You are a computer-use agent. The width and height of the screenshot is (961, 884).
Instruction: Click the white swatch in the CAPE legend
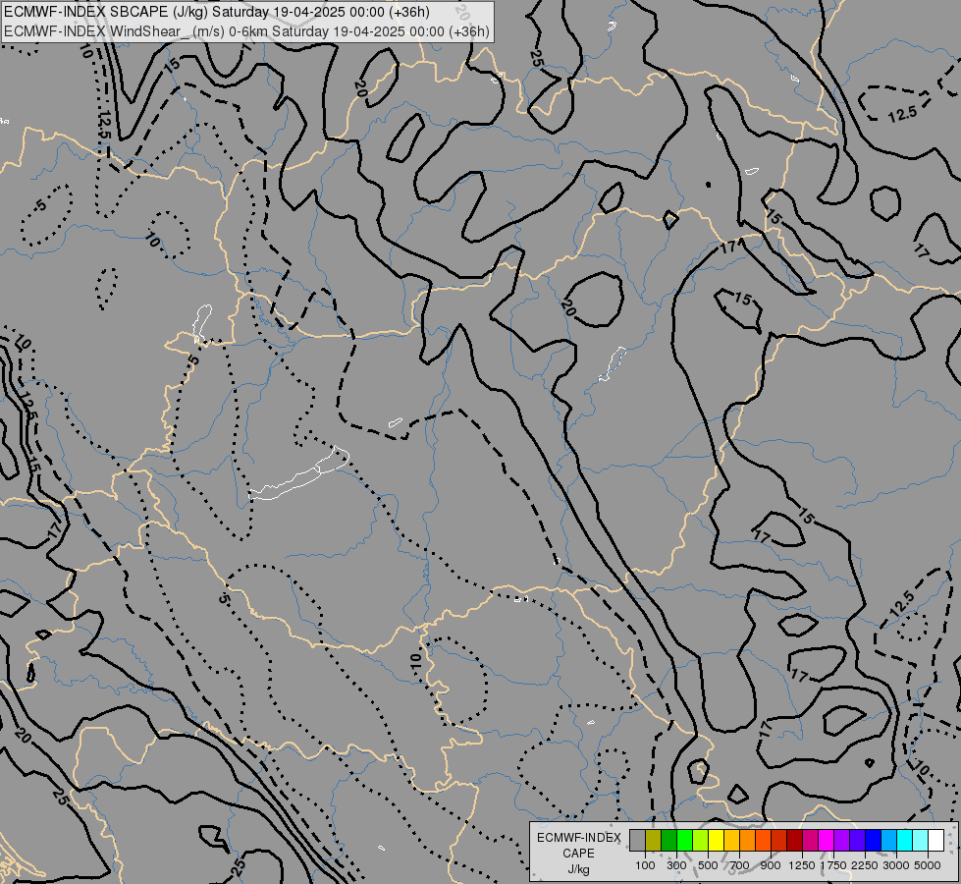pyautogui.click(x=935, y=840)
